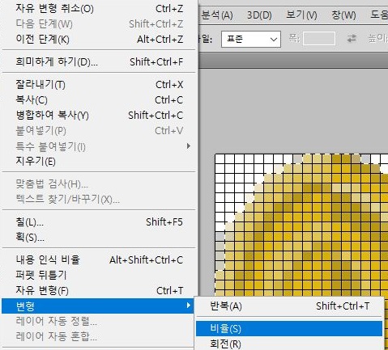388x350 pixels.
Task: Open the 3D(D) menu
Action: [x=259, y=15]
